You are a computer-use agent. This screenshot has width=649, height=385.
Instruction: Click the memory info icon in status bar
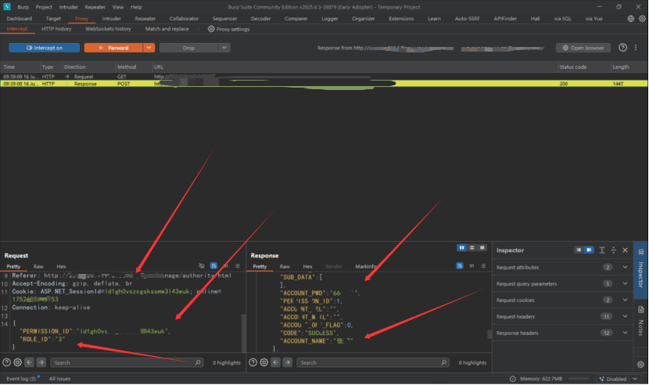(x=512, y=379)
